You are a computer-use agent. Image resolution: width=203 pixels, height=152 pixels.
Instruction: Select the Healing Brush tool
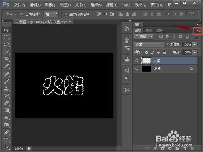click(x=6, y=74)
